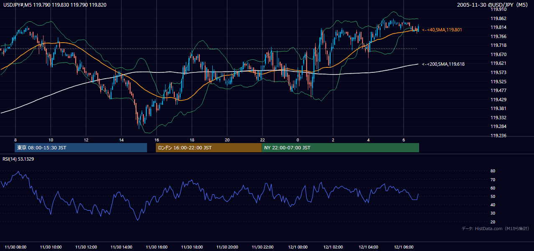Select the 200 SMA label 119.618
This screenshot has height=251, width=534.
[443, 64]
